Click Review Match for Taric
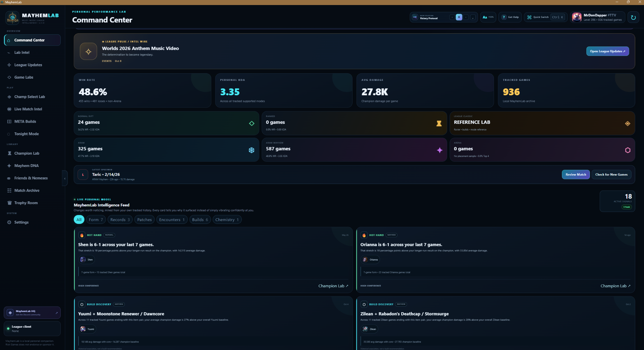Screen dimensions: 644x350 pos(576,175)
